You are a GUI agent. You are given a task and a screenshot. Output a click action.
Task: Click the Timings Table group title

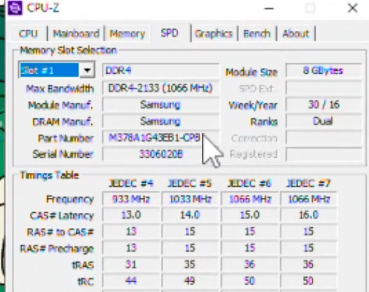pyautogui.click(x=50, y=175)
